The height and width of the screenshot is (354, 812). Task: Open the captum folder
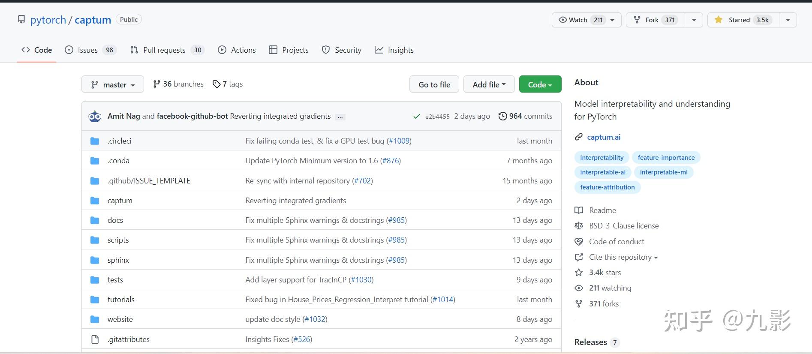point(120,201)
